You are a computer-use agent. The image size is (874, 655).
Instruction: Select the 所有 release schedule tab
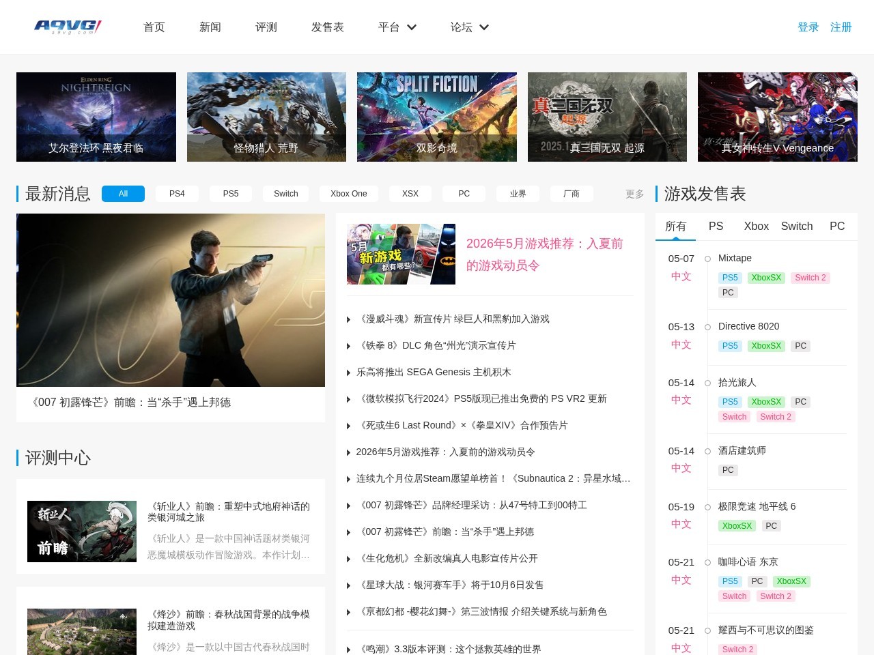(675, 227)
